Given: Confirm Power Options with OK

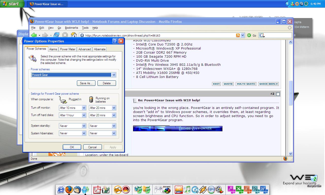Looking at the screenshot, I should (x=72, y=147).
